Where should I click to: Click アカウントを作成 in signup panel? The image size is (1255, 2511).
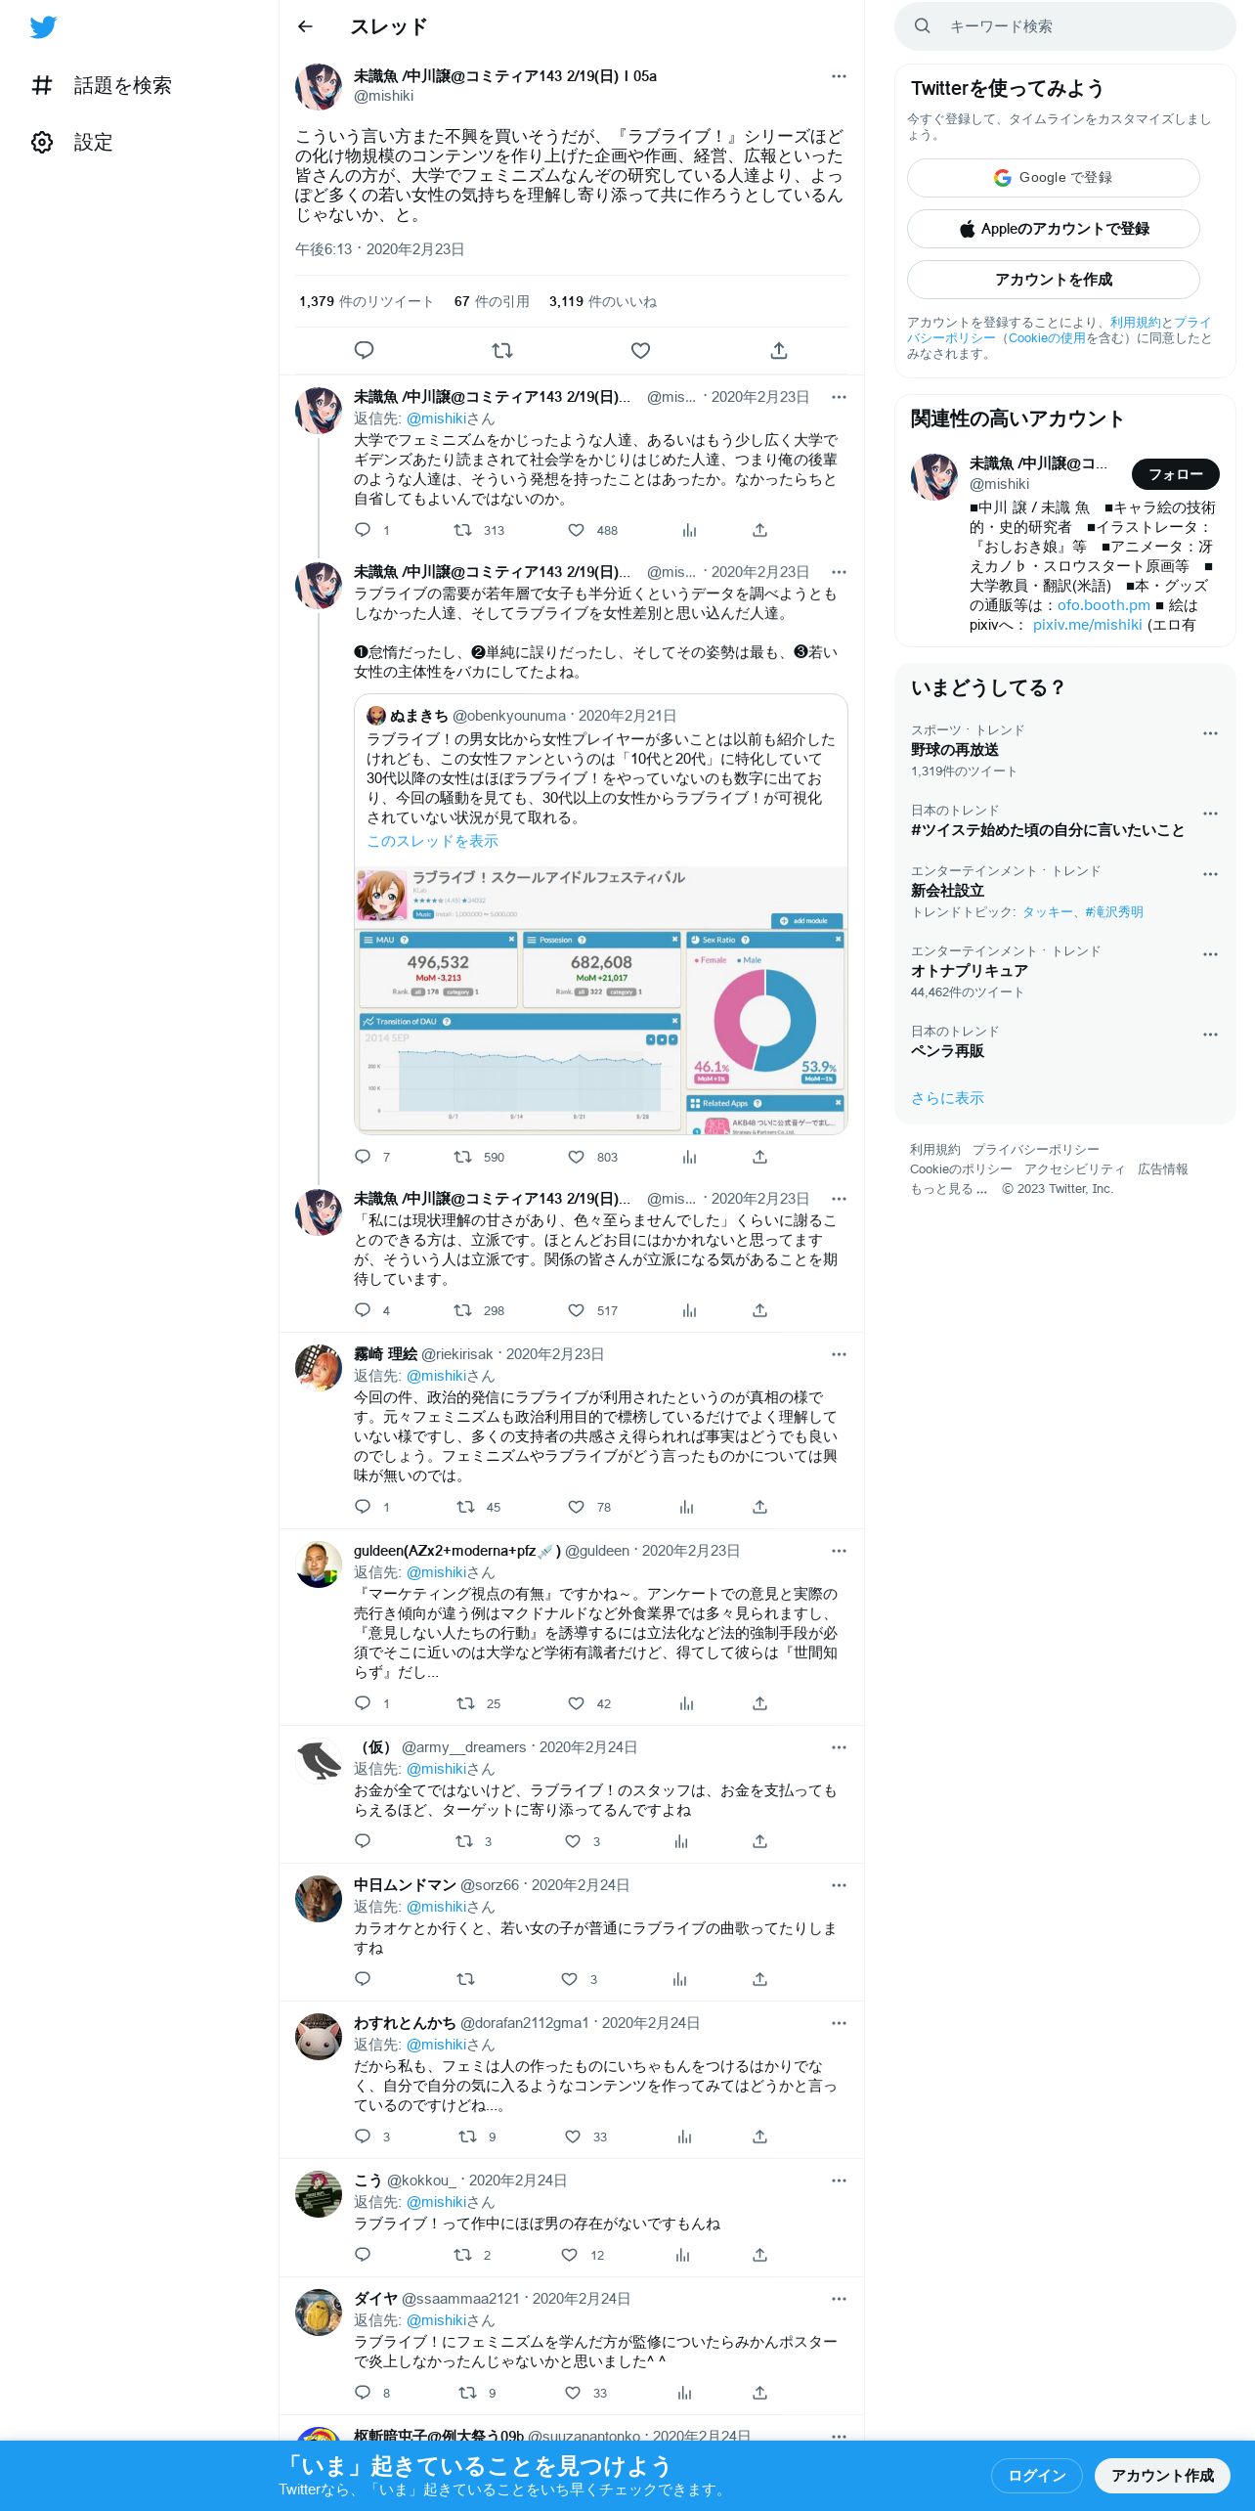point(1054,280)
